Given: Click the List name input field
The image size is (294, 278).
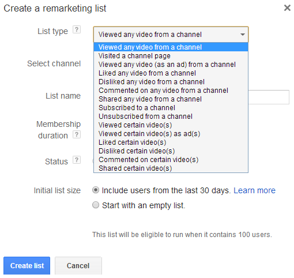Looking at the screenshot, I should 269,97.
